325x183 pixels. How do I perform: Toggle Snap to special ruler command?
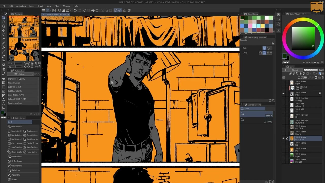point(120,10)
